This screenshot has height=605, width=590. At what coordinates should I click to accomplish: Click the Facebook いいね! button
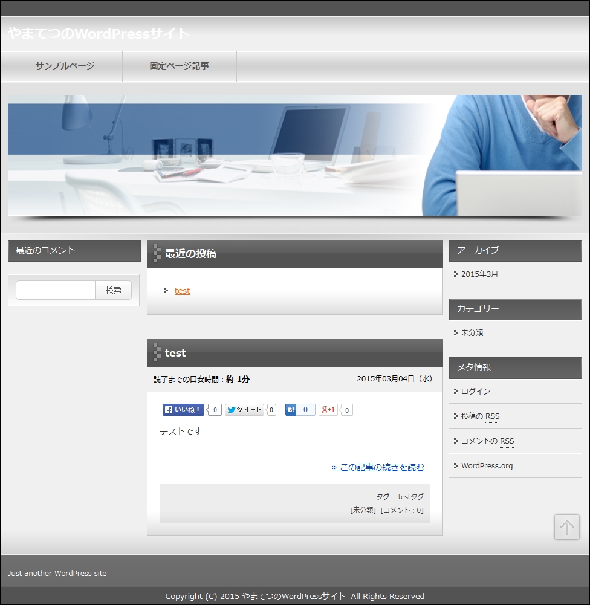coord(183,410)
